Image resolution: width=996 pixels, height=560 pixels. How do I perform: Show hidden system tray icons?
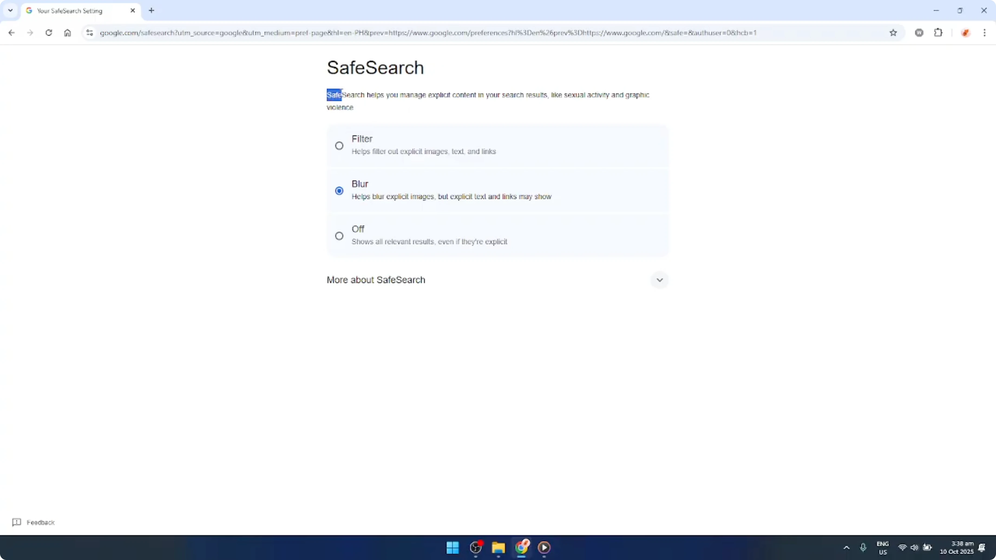[846, 547]
